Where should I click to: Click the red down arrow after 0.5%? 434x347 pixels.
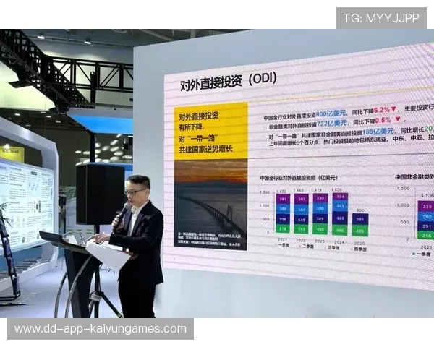point(398,119)
